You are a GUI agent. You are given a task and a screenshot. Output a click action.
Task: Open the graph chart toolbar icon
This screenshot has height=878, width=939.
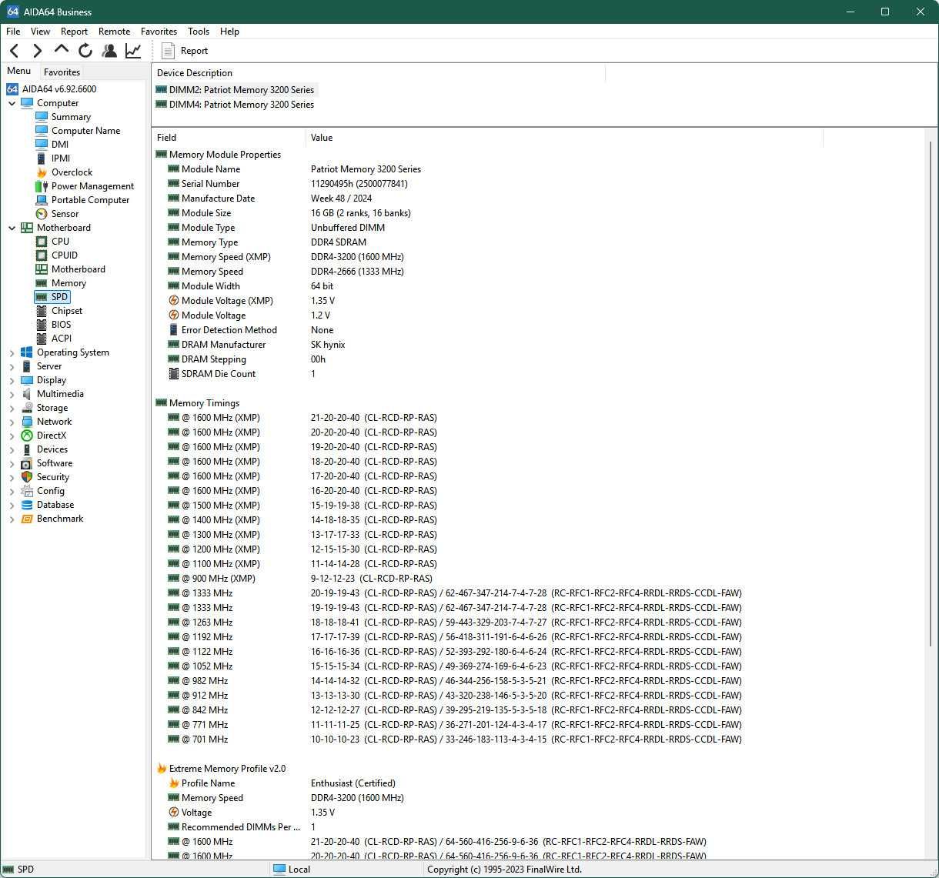point(133,51)
